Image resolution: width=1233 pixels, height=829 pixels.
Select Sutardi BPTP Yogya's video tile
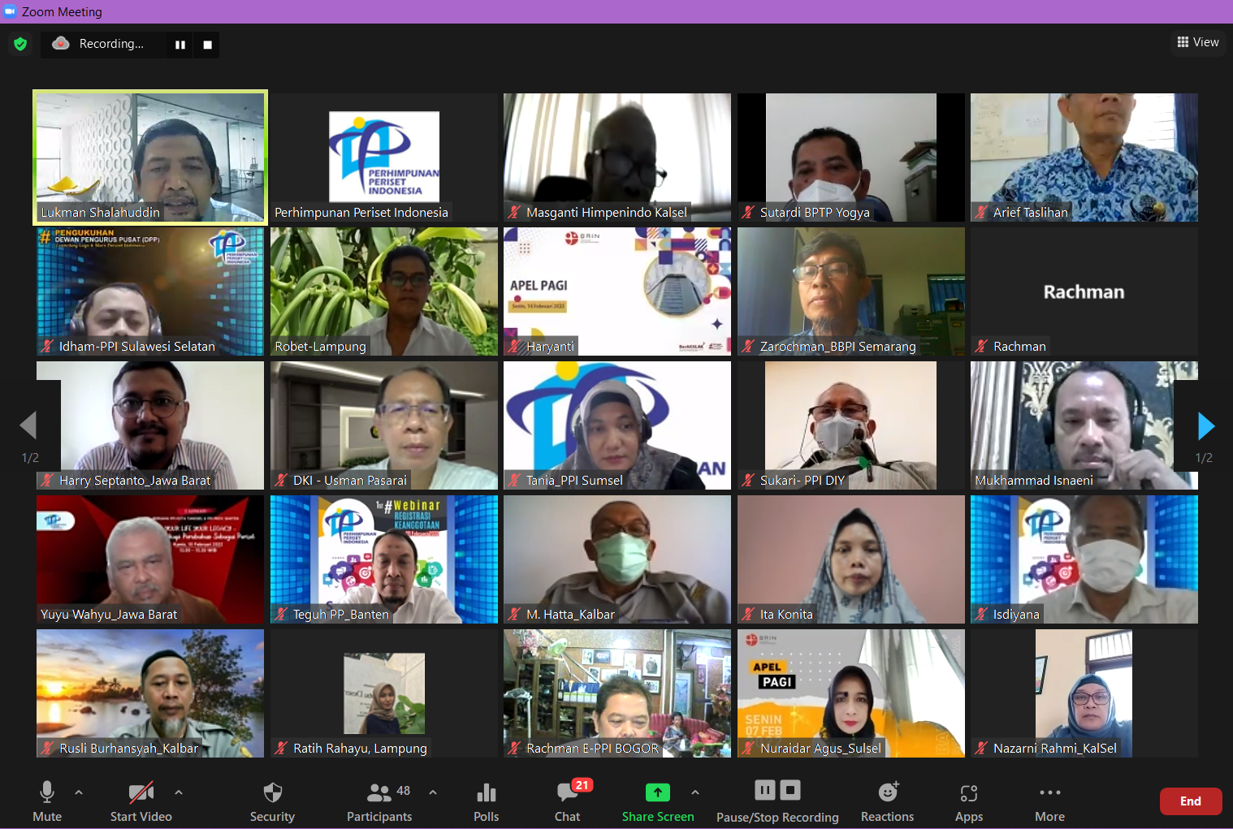[851, 158]
